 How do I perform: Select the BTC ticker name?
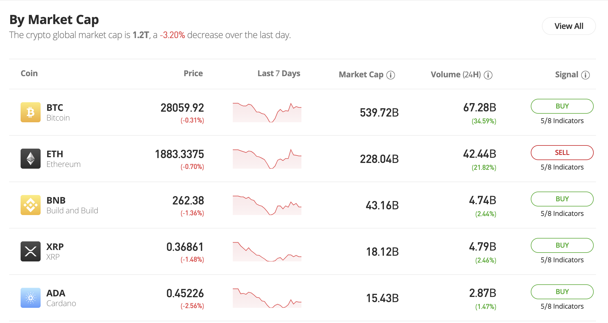click(x=55, y=108)
